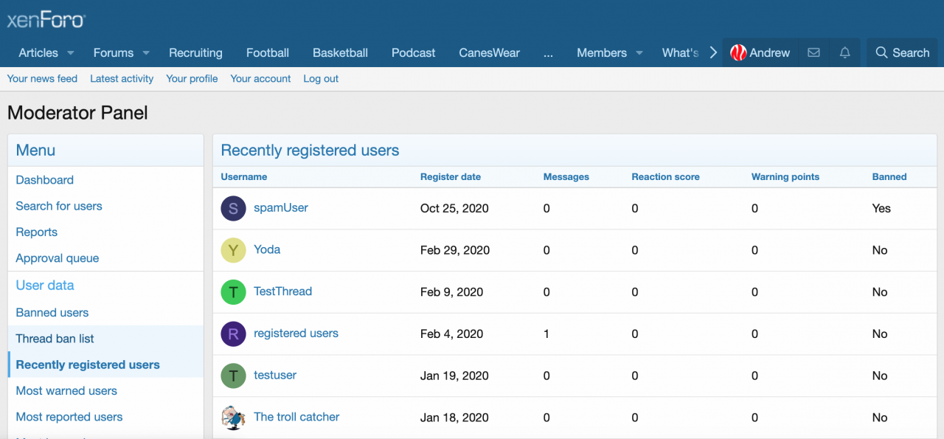Click Yoda's yellow Y avatar
This screenshot has width=944, height=439.
pos(233,250)
